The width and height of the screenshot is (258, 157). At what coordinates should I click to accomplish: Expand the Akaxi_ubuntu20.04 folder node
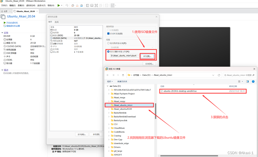(109, 109)
